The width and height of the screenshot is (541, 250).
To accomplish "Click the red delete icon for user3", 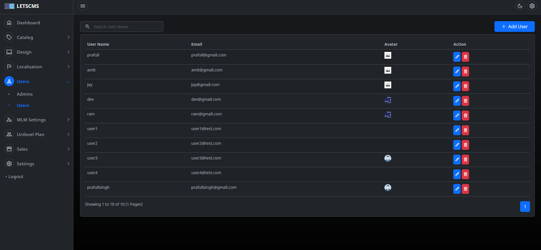I will click(x=465, y=159).
